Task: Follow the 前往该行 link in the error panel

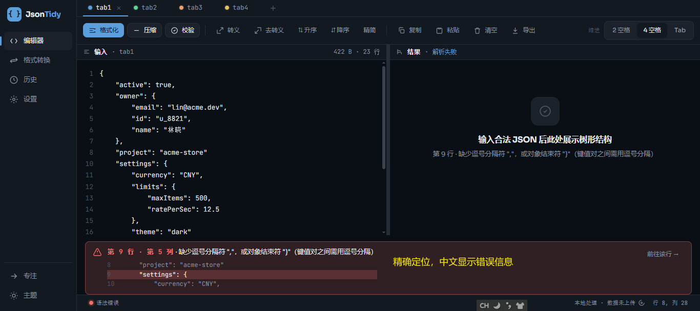Action: click(x=663, y=254)
